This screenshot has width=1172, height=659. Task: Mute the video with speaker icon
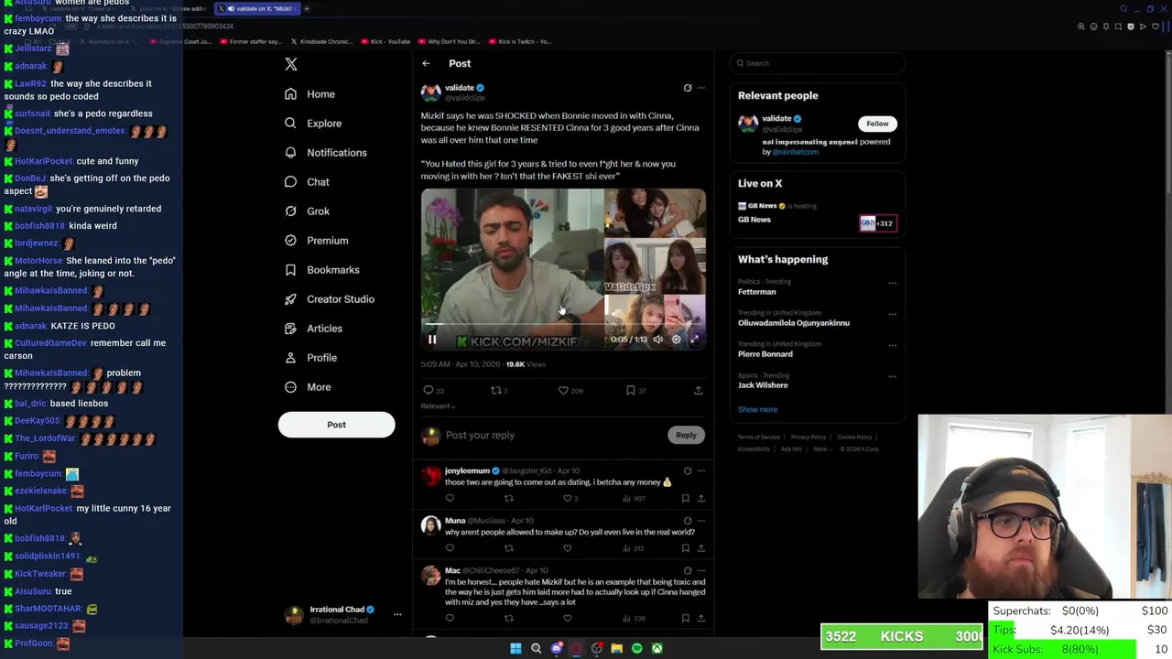tap(657, 340)
